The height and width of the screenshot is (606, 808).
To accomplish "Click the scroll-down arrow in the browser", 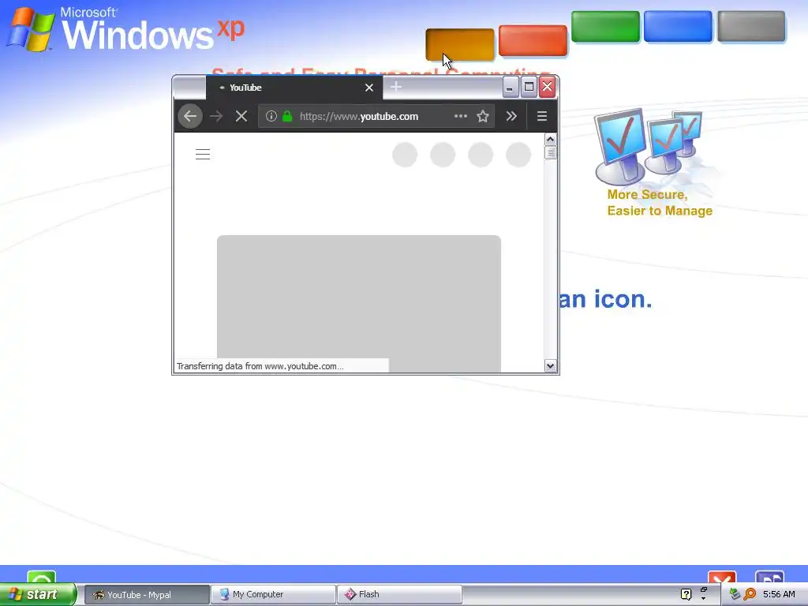I will (x=550, y=366).
